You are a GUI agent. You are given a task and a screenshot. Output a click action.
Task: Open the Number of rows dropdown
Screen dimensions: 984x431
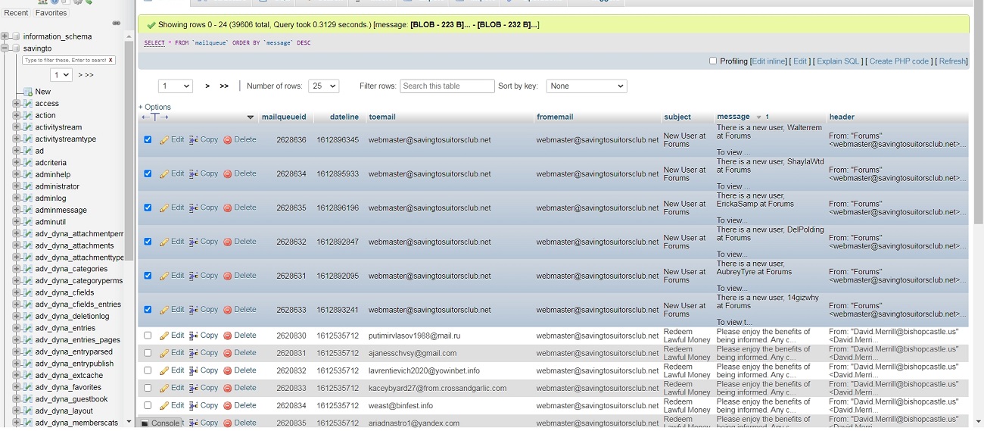(323, 86)
